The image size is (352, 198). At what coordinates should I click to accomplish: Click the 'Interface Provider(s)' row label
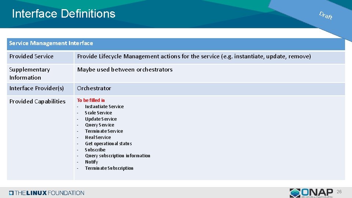[x=37, y=88]
